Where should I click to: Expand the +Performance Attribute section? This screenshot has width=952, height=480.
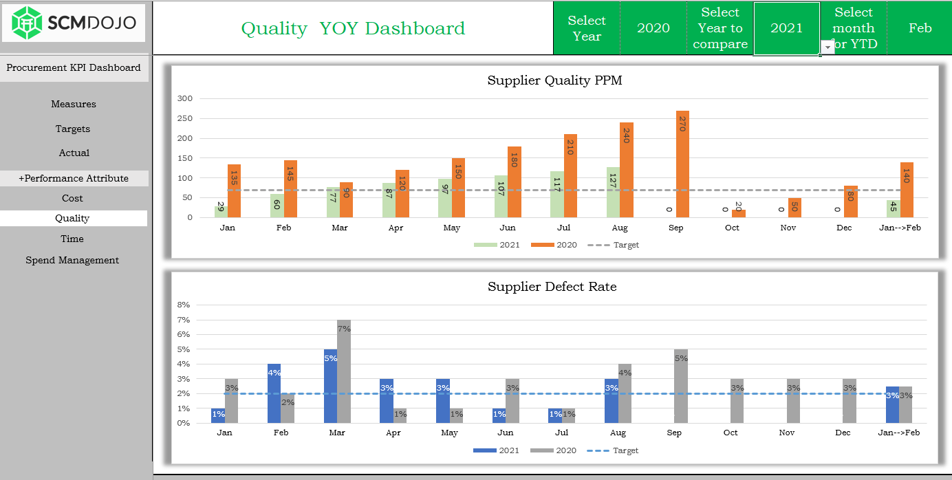point(74,178)
